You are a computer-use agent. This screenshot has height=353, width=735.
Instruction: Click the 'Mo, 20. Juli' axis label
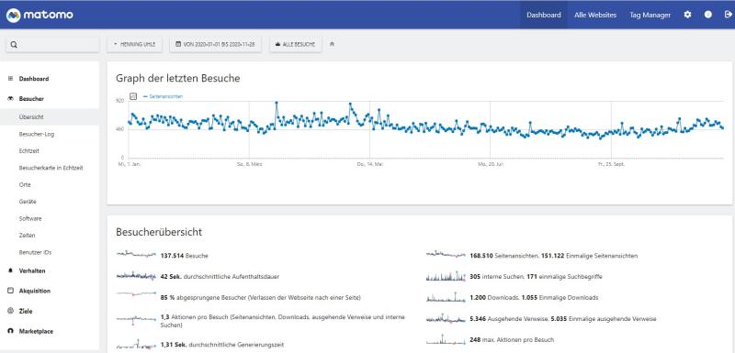click(491, 164)
